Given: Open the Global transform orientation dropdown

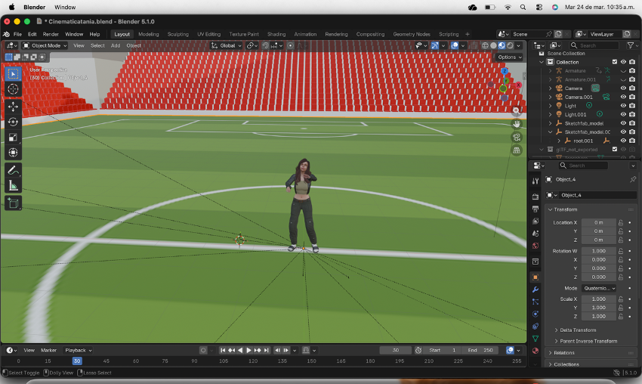Looking at the screenshot, I should coord(227,45).
